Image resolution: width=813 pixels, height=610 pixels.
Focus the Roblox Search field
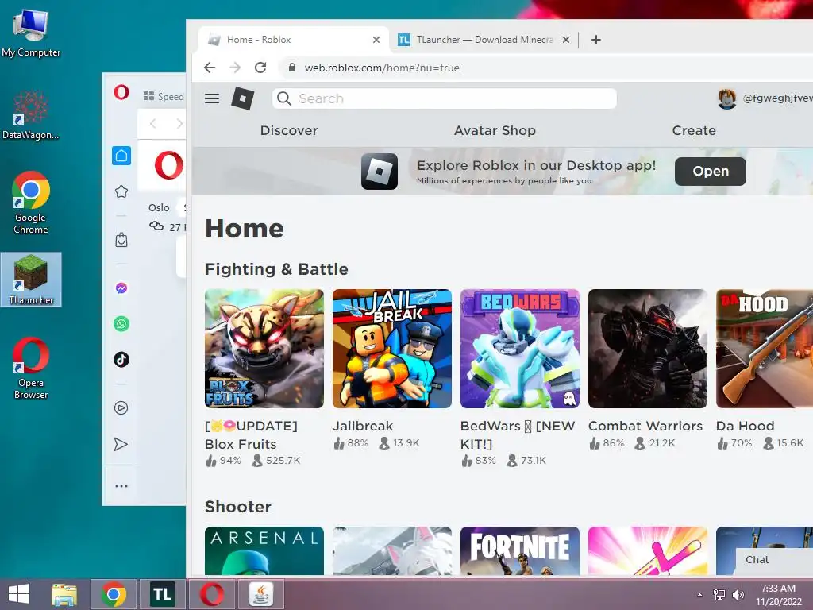tap(445, 98)
